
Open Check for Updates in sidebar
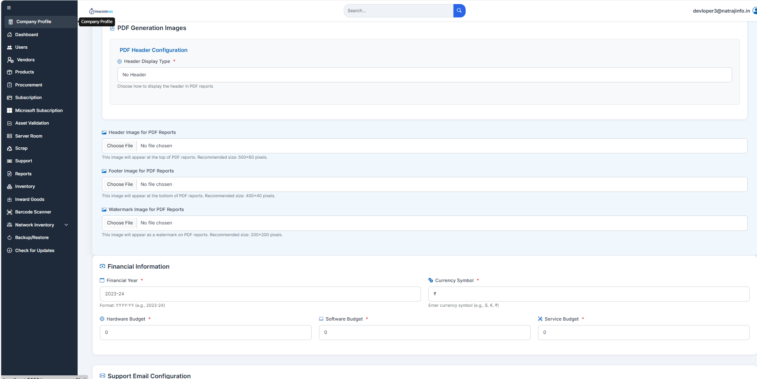(x=35, y=250)
